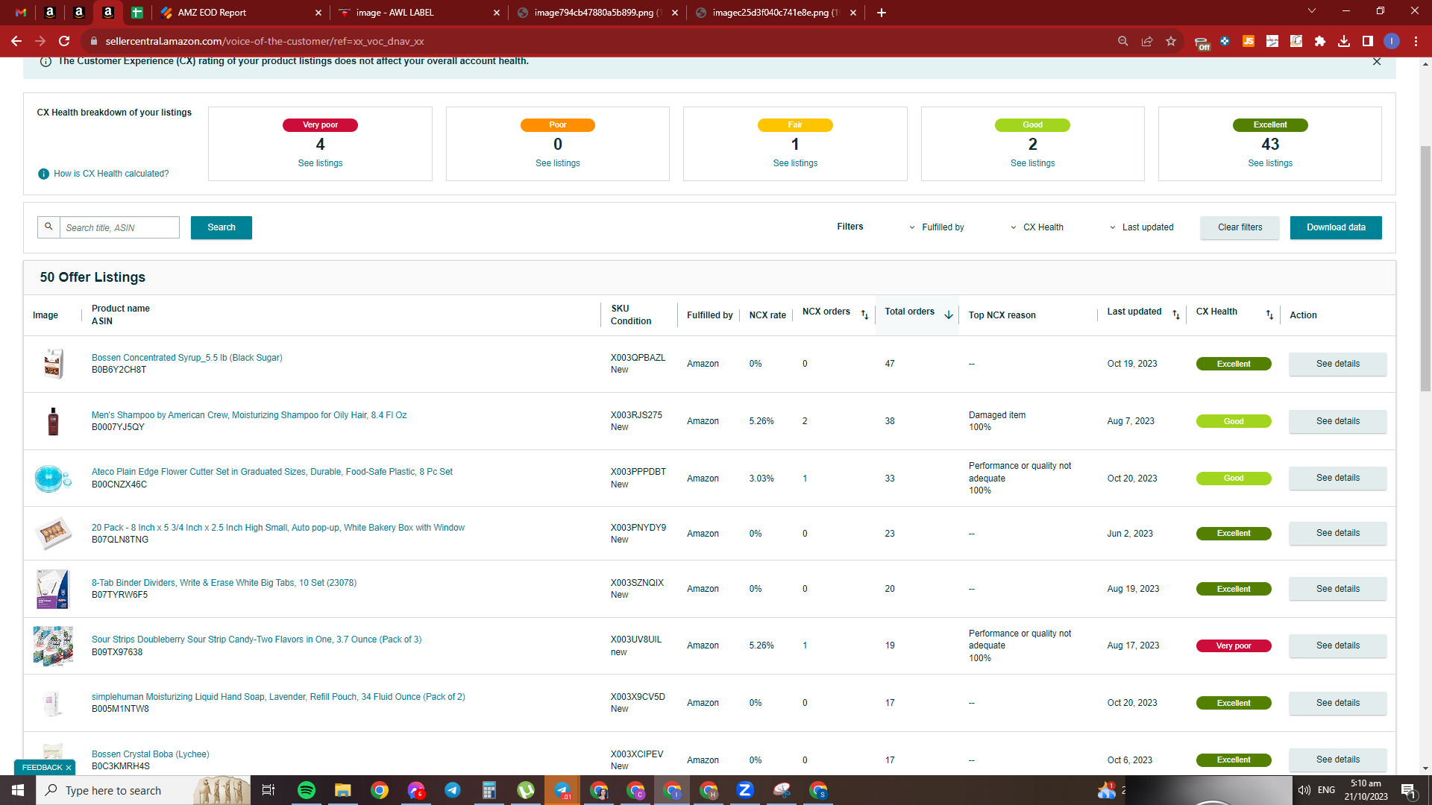Open Calculator from the taskbar
This screenshot has width=1432, height=805.
click(489, 790)
